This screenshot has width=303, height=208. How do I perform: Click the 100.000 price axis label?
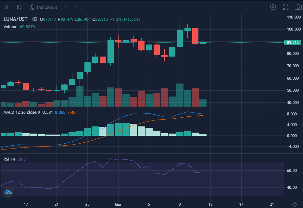[x=294, y=29]
